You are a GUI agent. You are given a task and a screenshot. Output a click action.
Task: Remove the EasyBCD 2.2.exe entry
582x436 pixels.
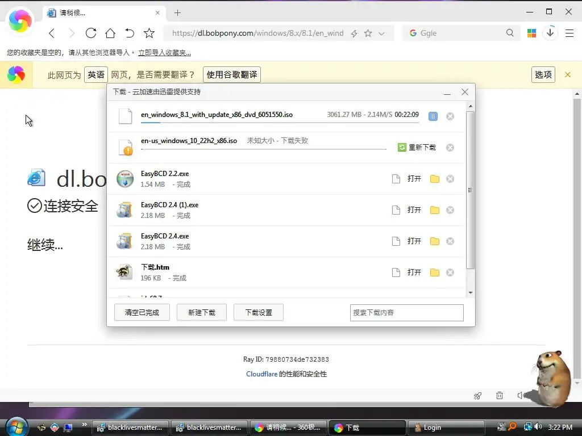[x=450, y=179]
